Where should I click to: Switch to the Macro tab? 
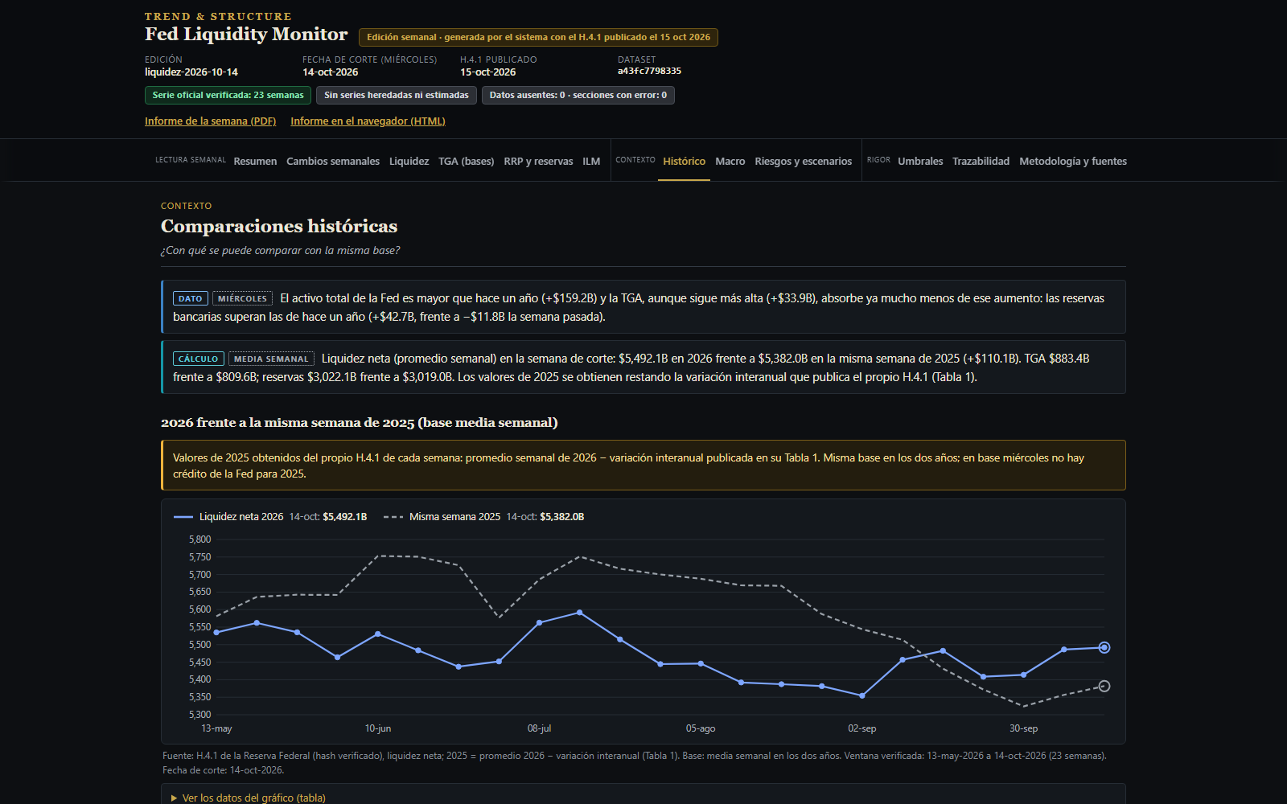pyautogui.click(x=730, y=161)
